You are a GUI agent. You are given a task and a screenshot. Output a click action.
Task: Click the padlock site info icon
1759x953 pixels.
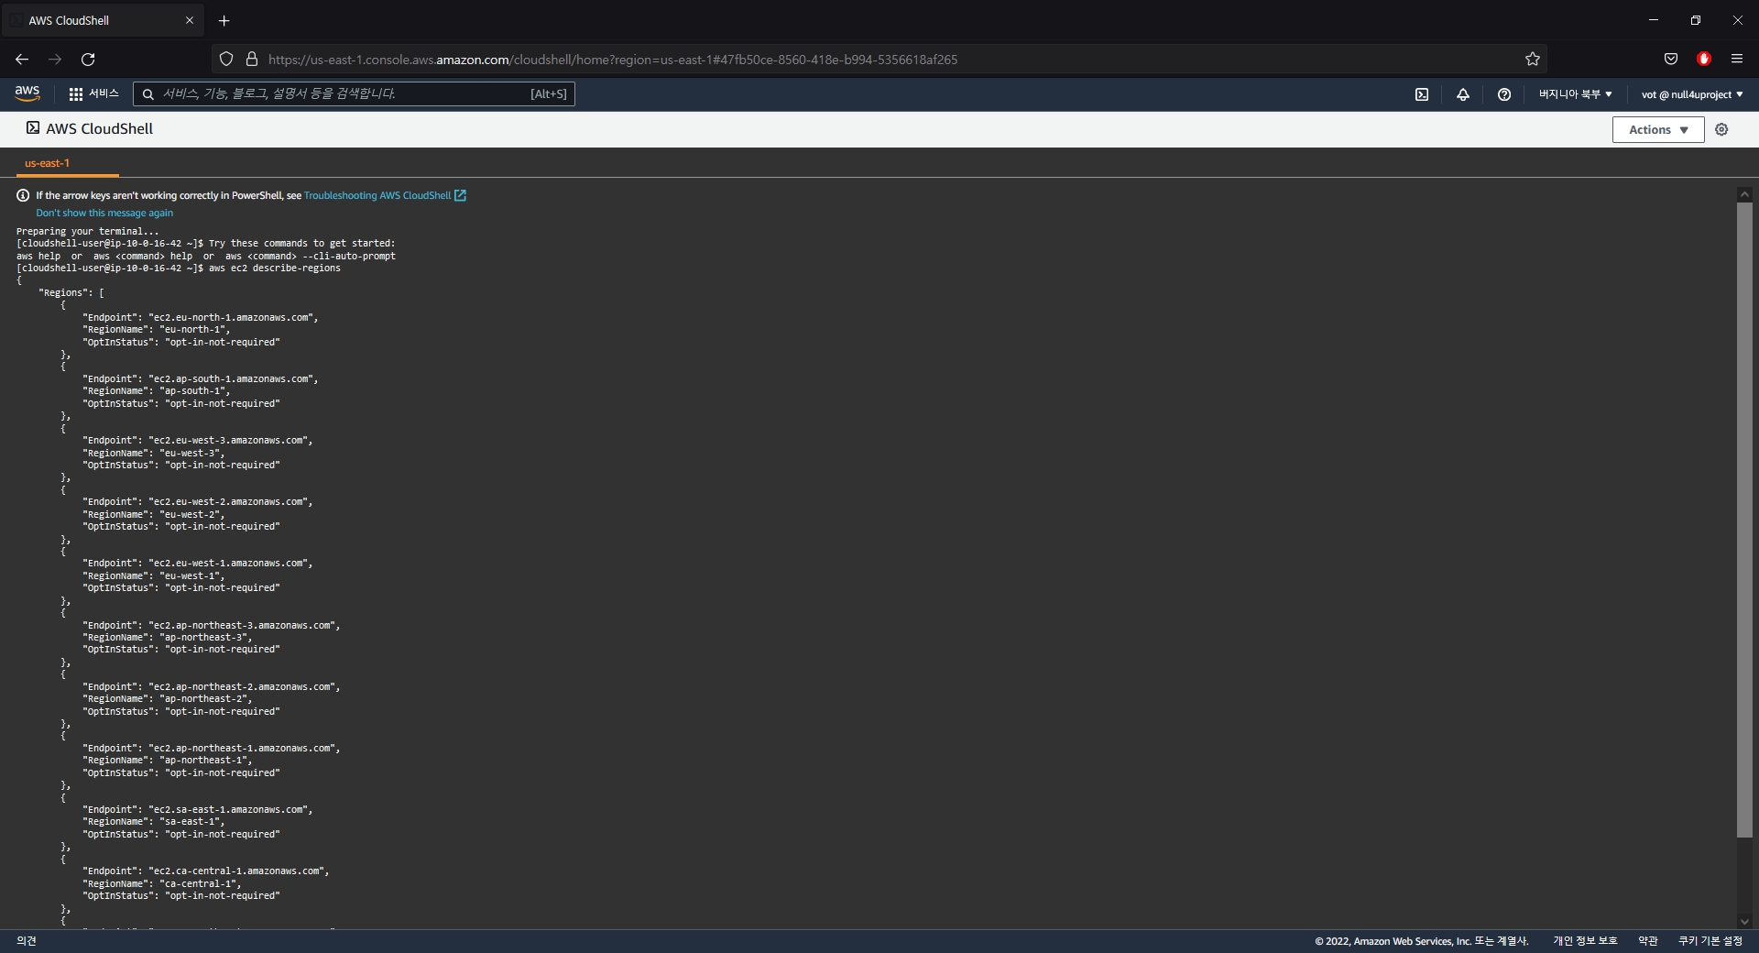(x=252, y=60)
